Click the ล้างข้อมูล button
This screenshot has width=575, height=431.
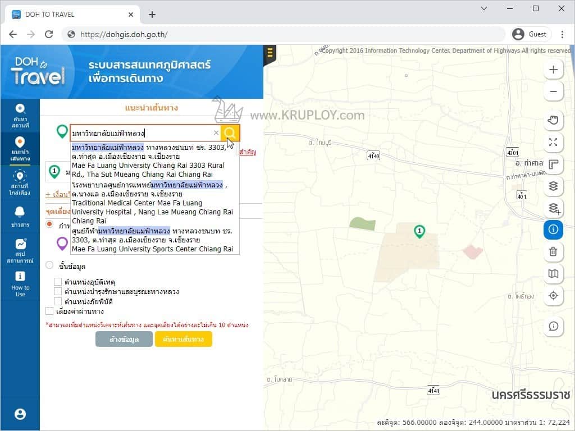coord(124,340)
